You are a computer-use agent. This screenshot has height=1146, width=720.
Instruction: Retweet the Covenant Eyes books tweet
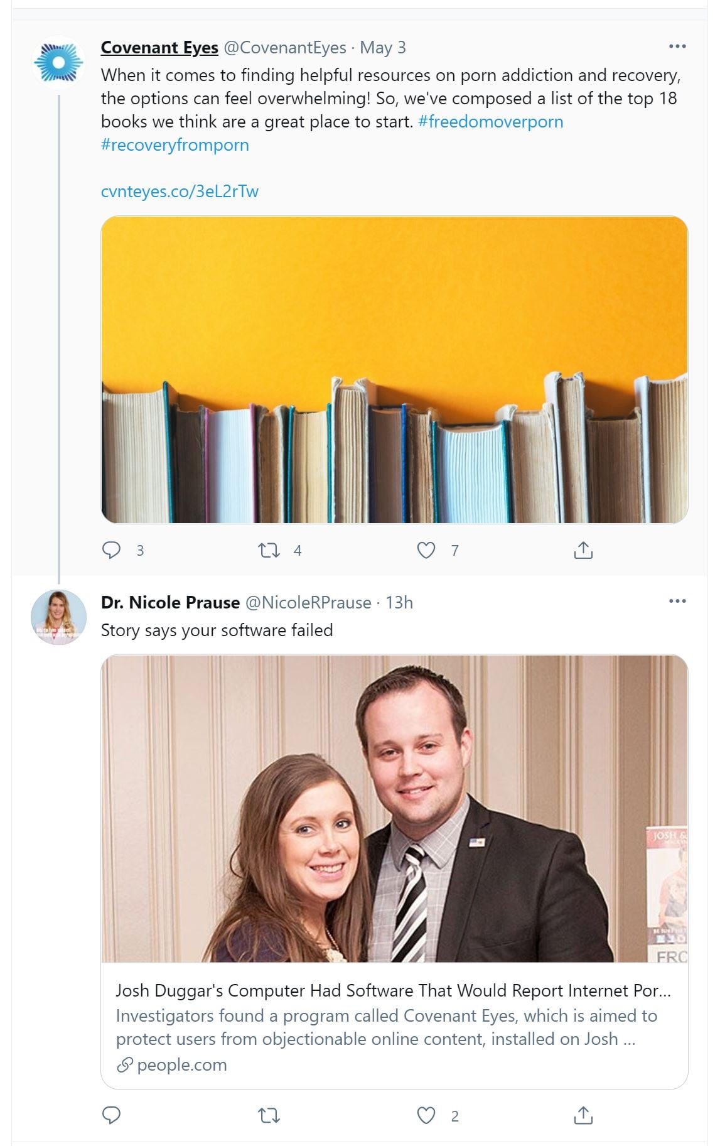tap(269, 551)
